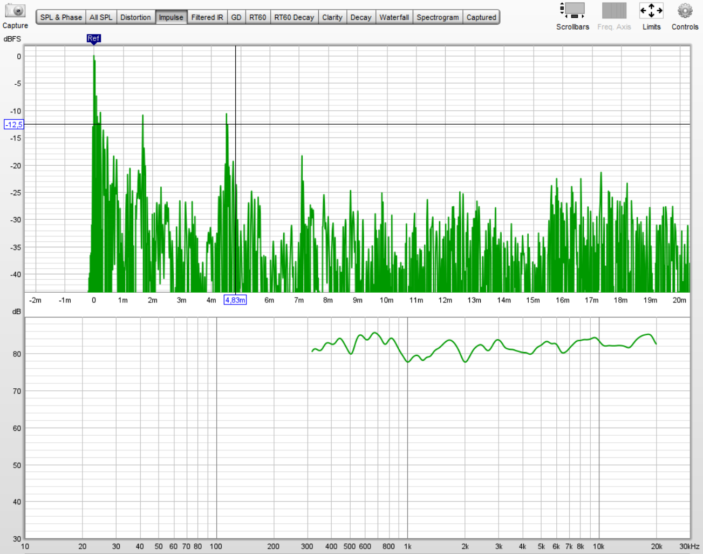Open the Captured tab

pos(481,17)
